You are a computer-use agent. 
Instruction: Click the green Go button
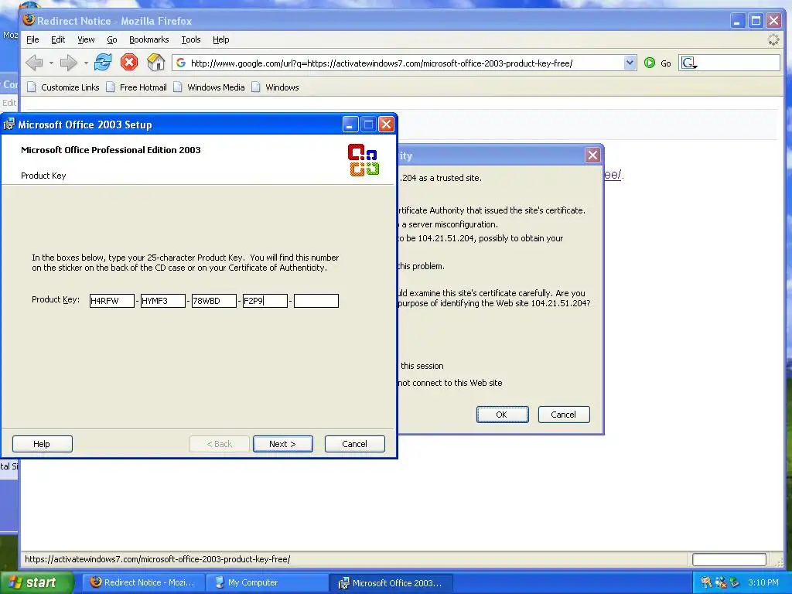coord(657,63)
